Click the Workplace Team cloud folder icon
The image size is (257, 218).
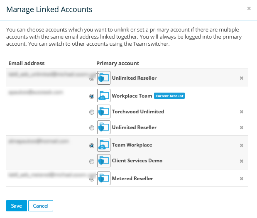103,96
